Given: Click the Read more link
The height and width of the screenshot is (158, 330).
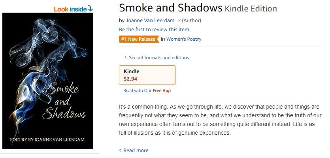Looking at the screenshot, I should (136, 150).
